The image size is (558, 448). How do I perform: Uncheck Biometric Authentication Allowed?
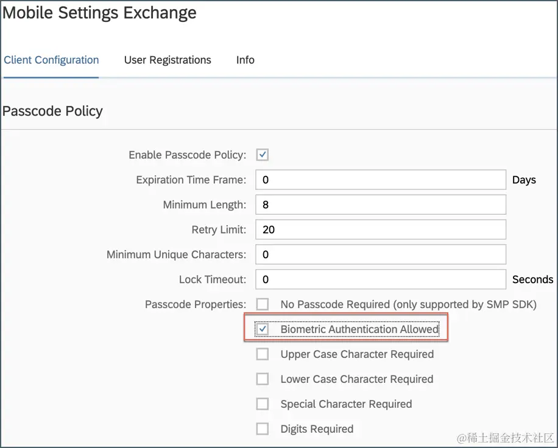[263, 329]
